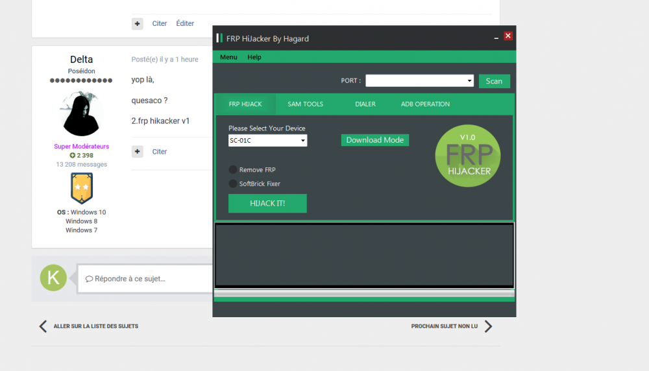The image size is (649, 371).
Task: Switch to the ADB OPERATION tab
Action: tap(425, 104)
